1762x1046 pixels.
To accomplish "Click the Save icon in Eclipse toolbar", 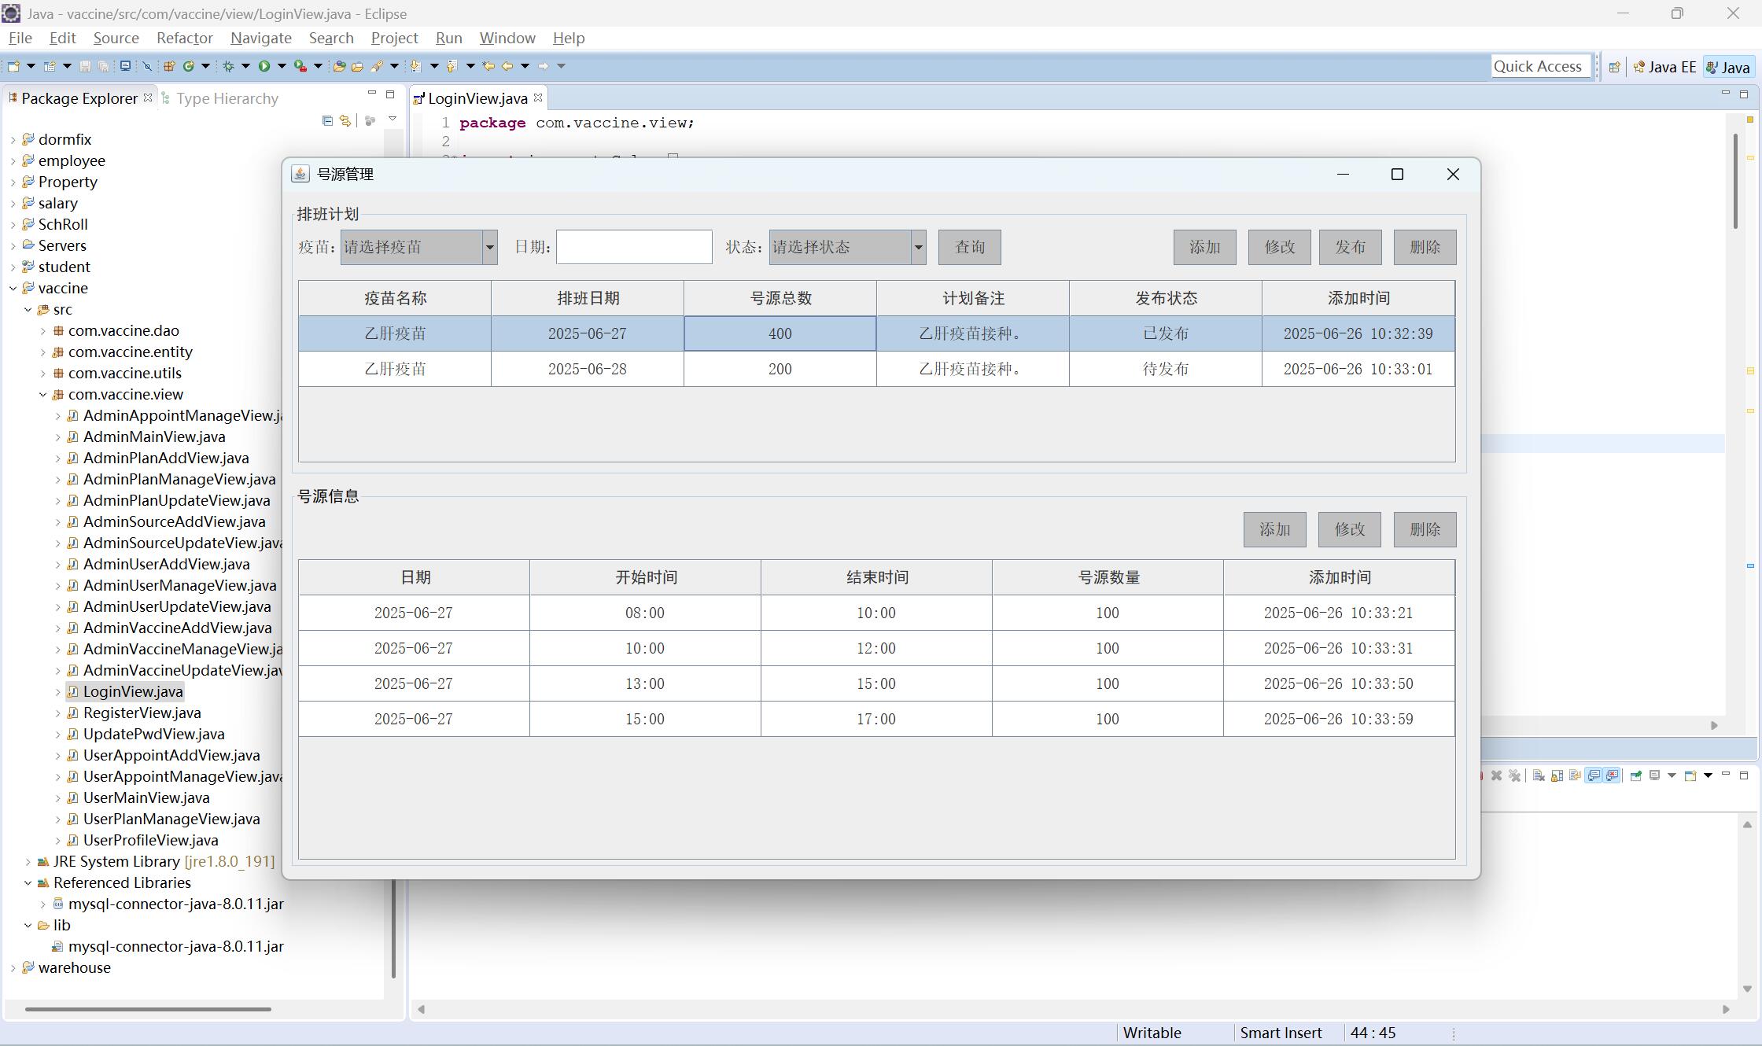I will click(85, 66).
